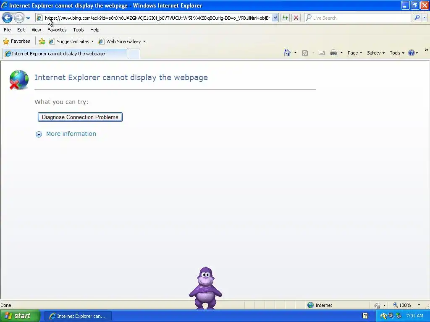Click the Print icon
This screenshot has height=322, width=430.
tap(333, 53)
